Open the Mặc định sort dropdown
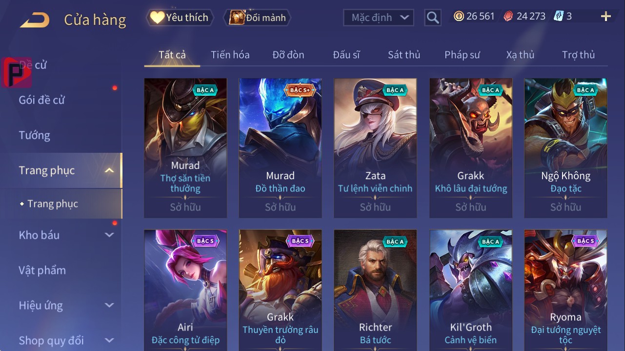 (379, 18)
